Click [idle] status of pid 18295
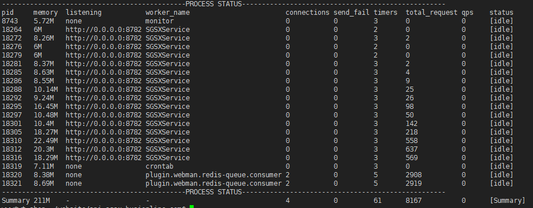The image size is (533, 208). click(x=502, y=107)
